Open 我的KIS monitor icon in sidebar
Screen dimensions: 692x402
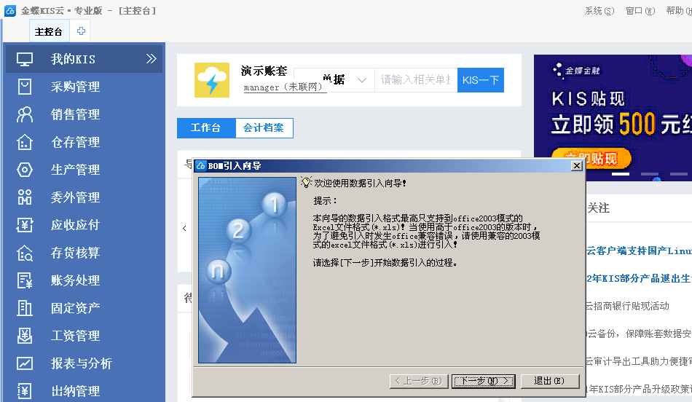[x=25, y=59]
